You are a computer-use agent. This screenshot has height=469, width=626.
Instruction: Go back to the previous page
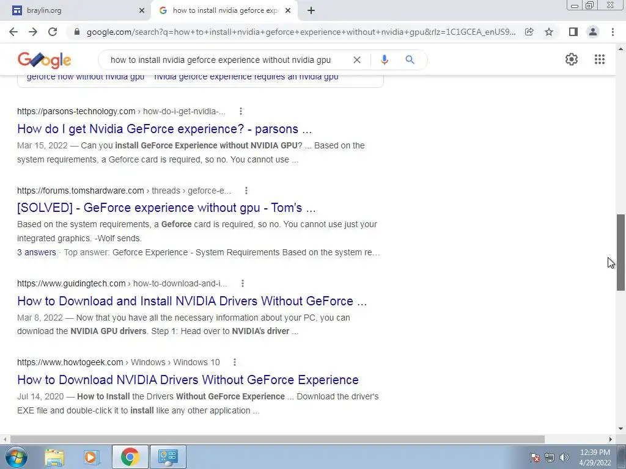point(13,32)
